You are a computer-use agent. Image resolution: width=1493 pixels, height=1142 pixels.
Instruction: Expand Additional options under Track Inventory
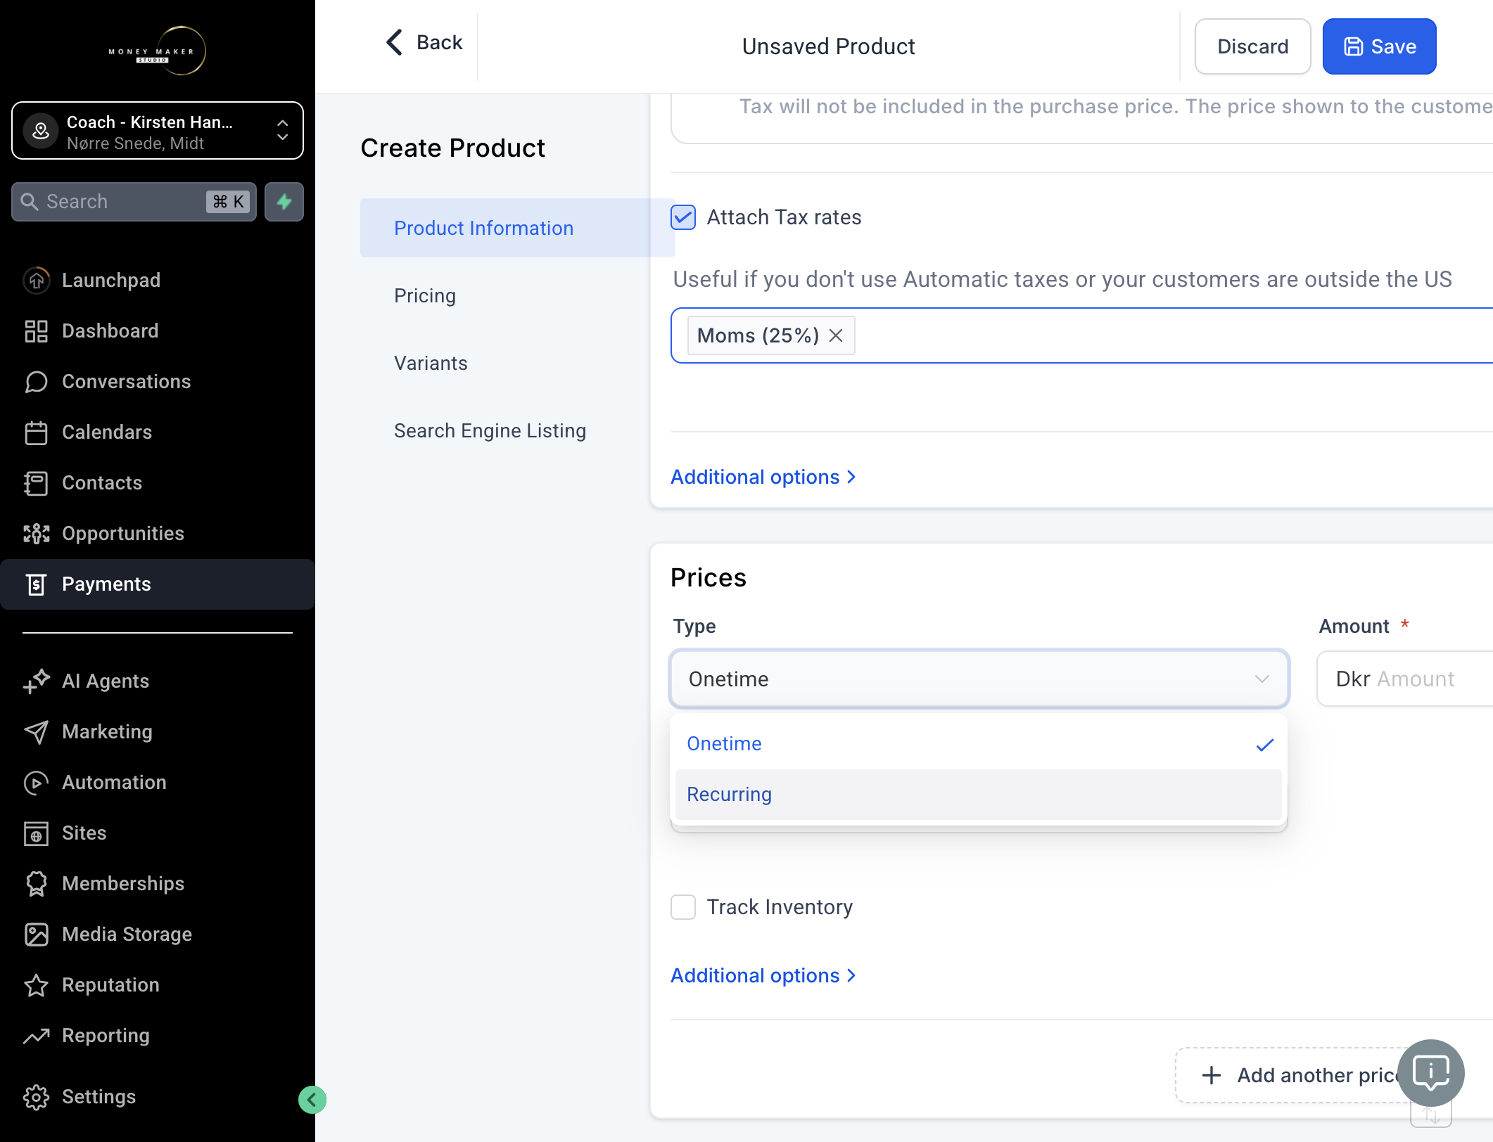click(x=764, y=975)
